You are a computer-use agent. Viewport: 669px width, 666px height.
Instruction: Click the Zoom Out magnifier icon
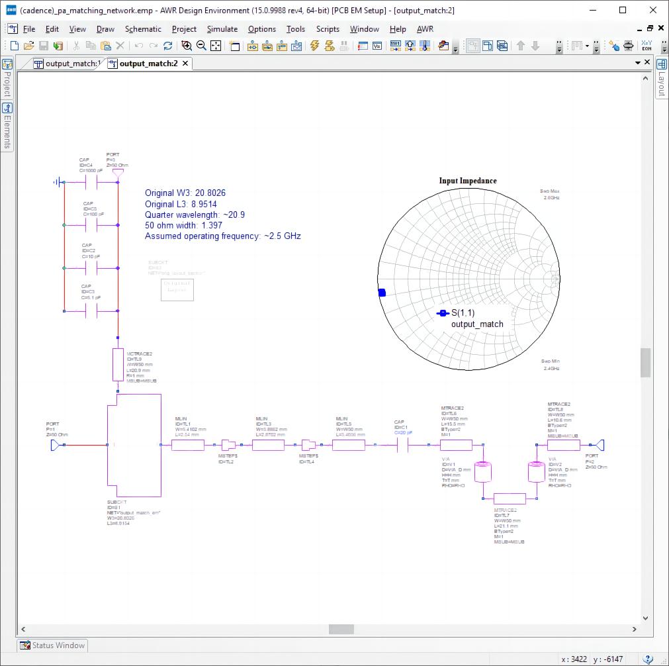[x=201, y=46]
